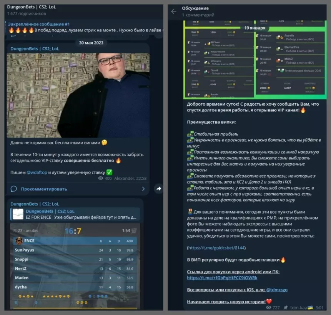This screenshot has width=331, height=315.
Task: Open the 19 января bets screenshot image
Action: [255, 60]
